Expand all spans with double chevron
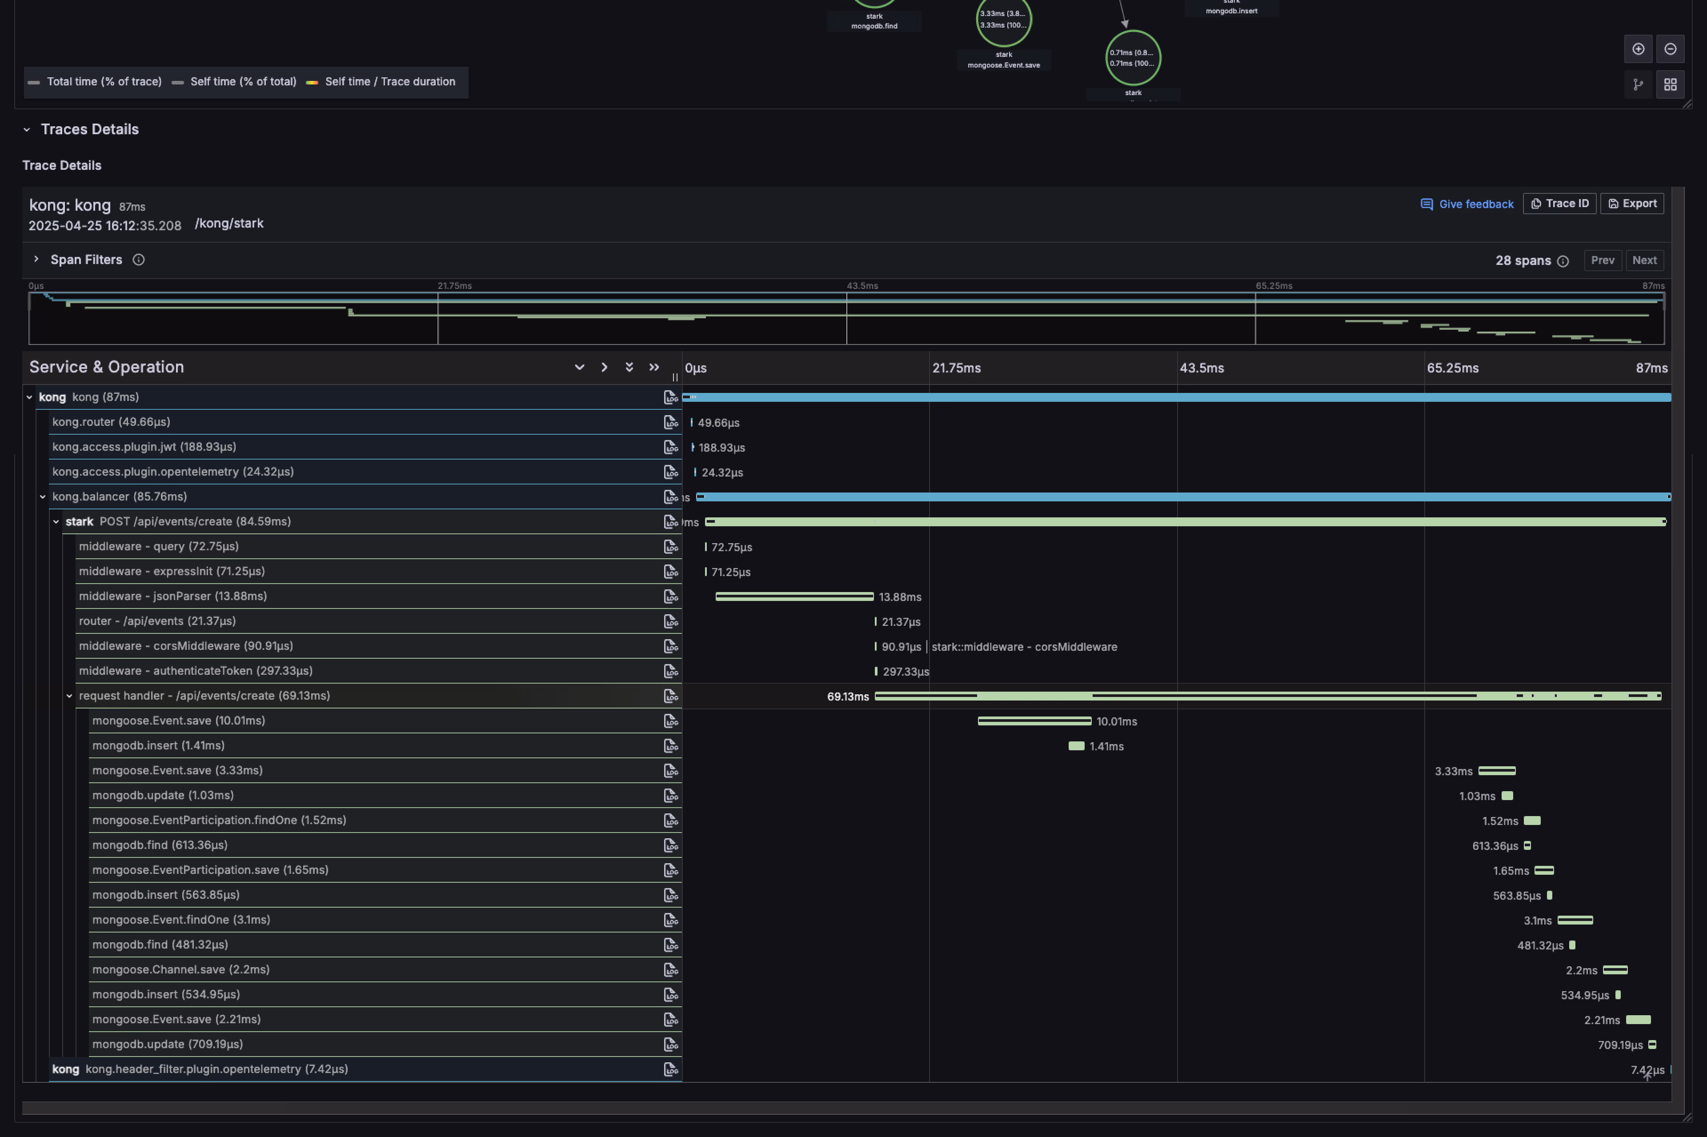The width and height of the screenshot is (1707, 1137). coord(629,367)
